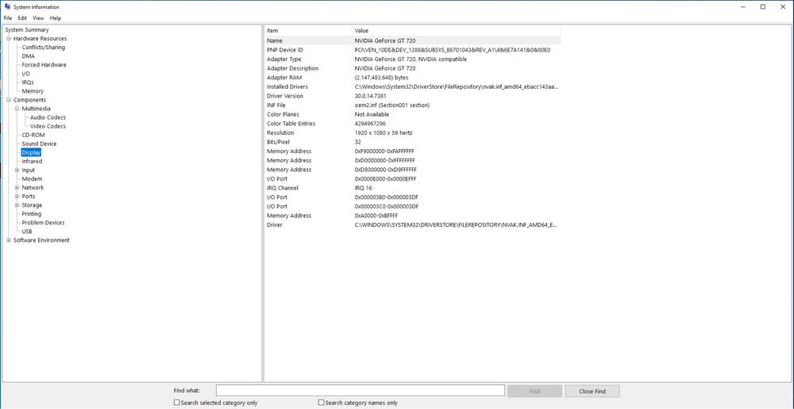Viewport: 794px width, 409px height.
Task: Minimize the System Information window
Action: pos(743,6)
